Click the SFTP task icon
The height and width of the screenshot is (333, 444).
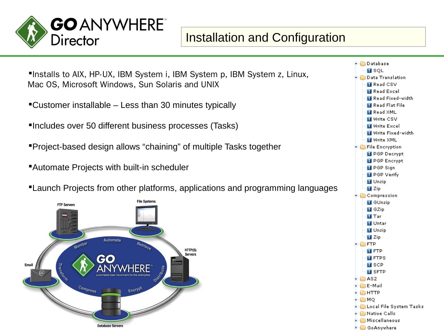tap(369, 272)
